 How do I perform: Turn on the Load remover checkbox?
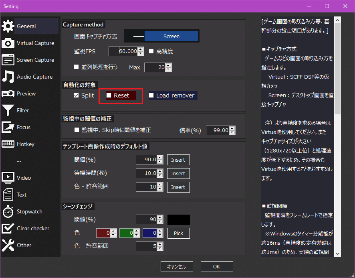[151, 95]
